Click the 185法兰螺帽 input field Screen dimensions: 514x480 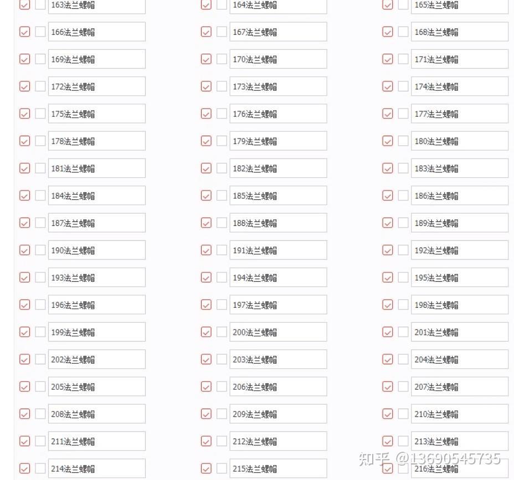[x=278, y=195]
